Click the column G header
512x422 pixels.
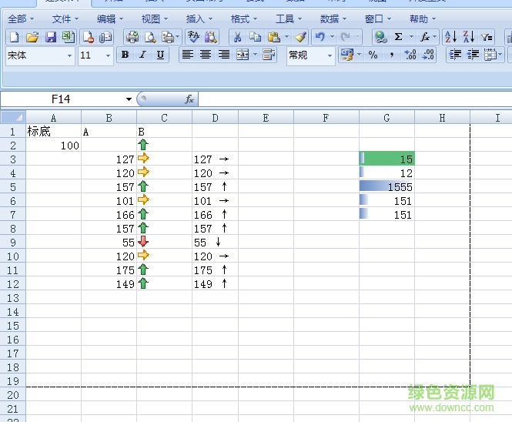coord(387,118)
